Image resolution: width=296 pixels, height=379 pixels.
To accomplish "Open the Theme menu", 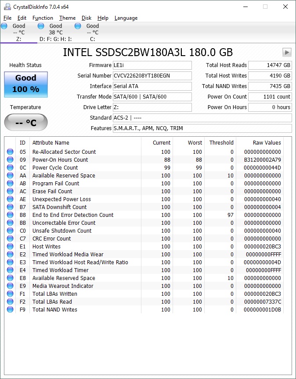I will point(67,18).
